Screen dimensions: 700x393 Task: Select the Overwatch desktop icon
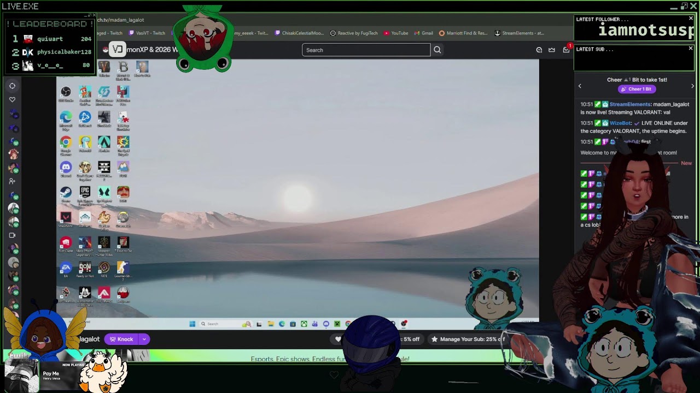click(123, 219)
